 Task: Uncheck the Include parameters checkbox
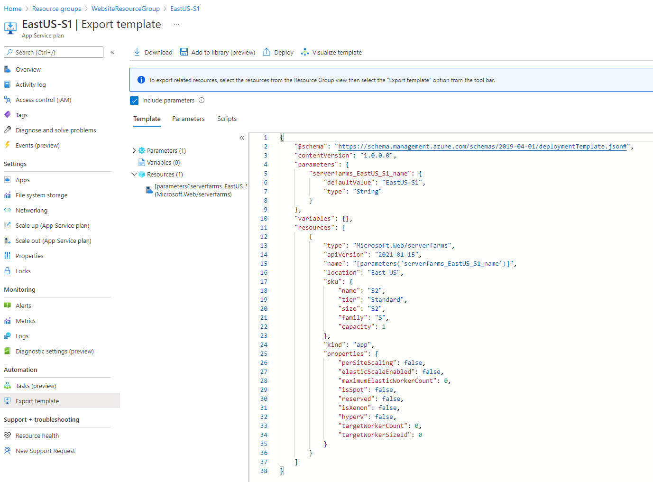(x=134, y=101)
